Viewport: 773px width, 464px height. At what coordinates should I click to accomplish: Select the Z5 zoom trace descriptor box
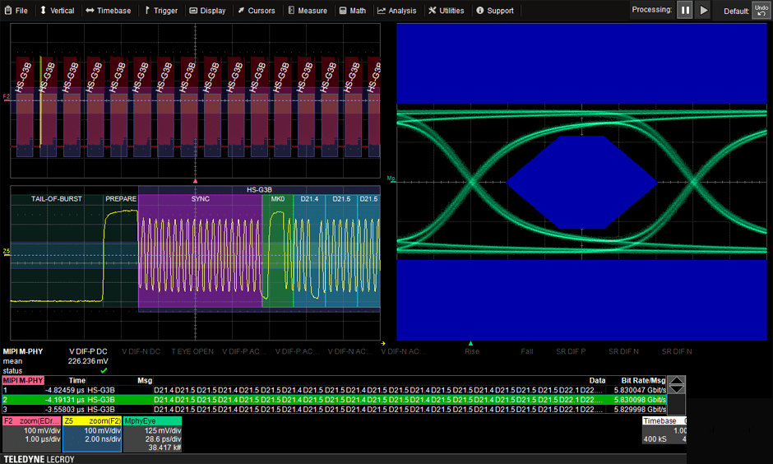tap(91, 434)
